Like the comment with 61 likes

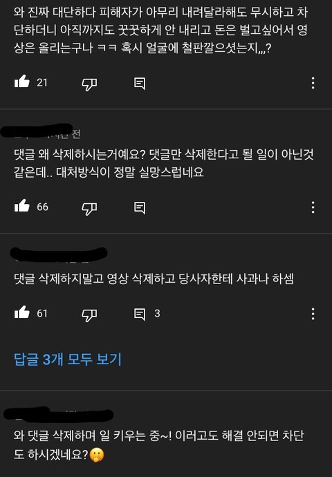click(x=22, y=312)
